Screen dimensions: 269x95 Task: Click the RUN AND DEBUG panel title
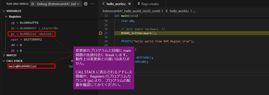click(x=17, y=4)
